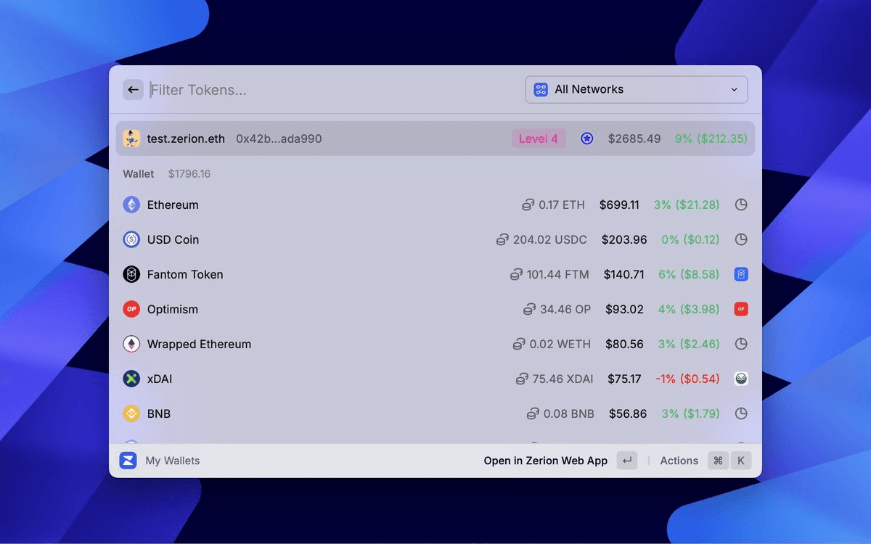Click the xDAI token icon
The height and width of the screenshot is (544, 871).
(131, 379)
